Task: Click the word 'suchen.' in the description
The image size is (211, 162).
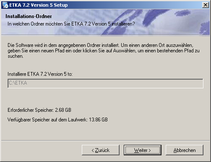Action: (16, 56)
